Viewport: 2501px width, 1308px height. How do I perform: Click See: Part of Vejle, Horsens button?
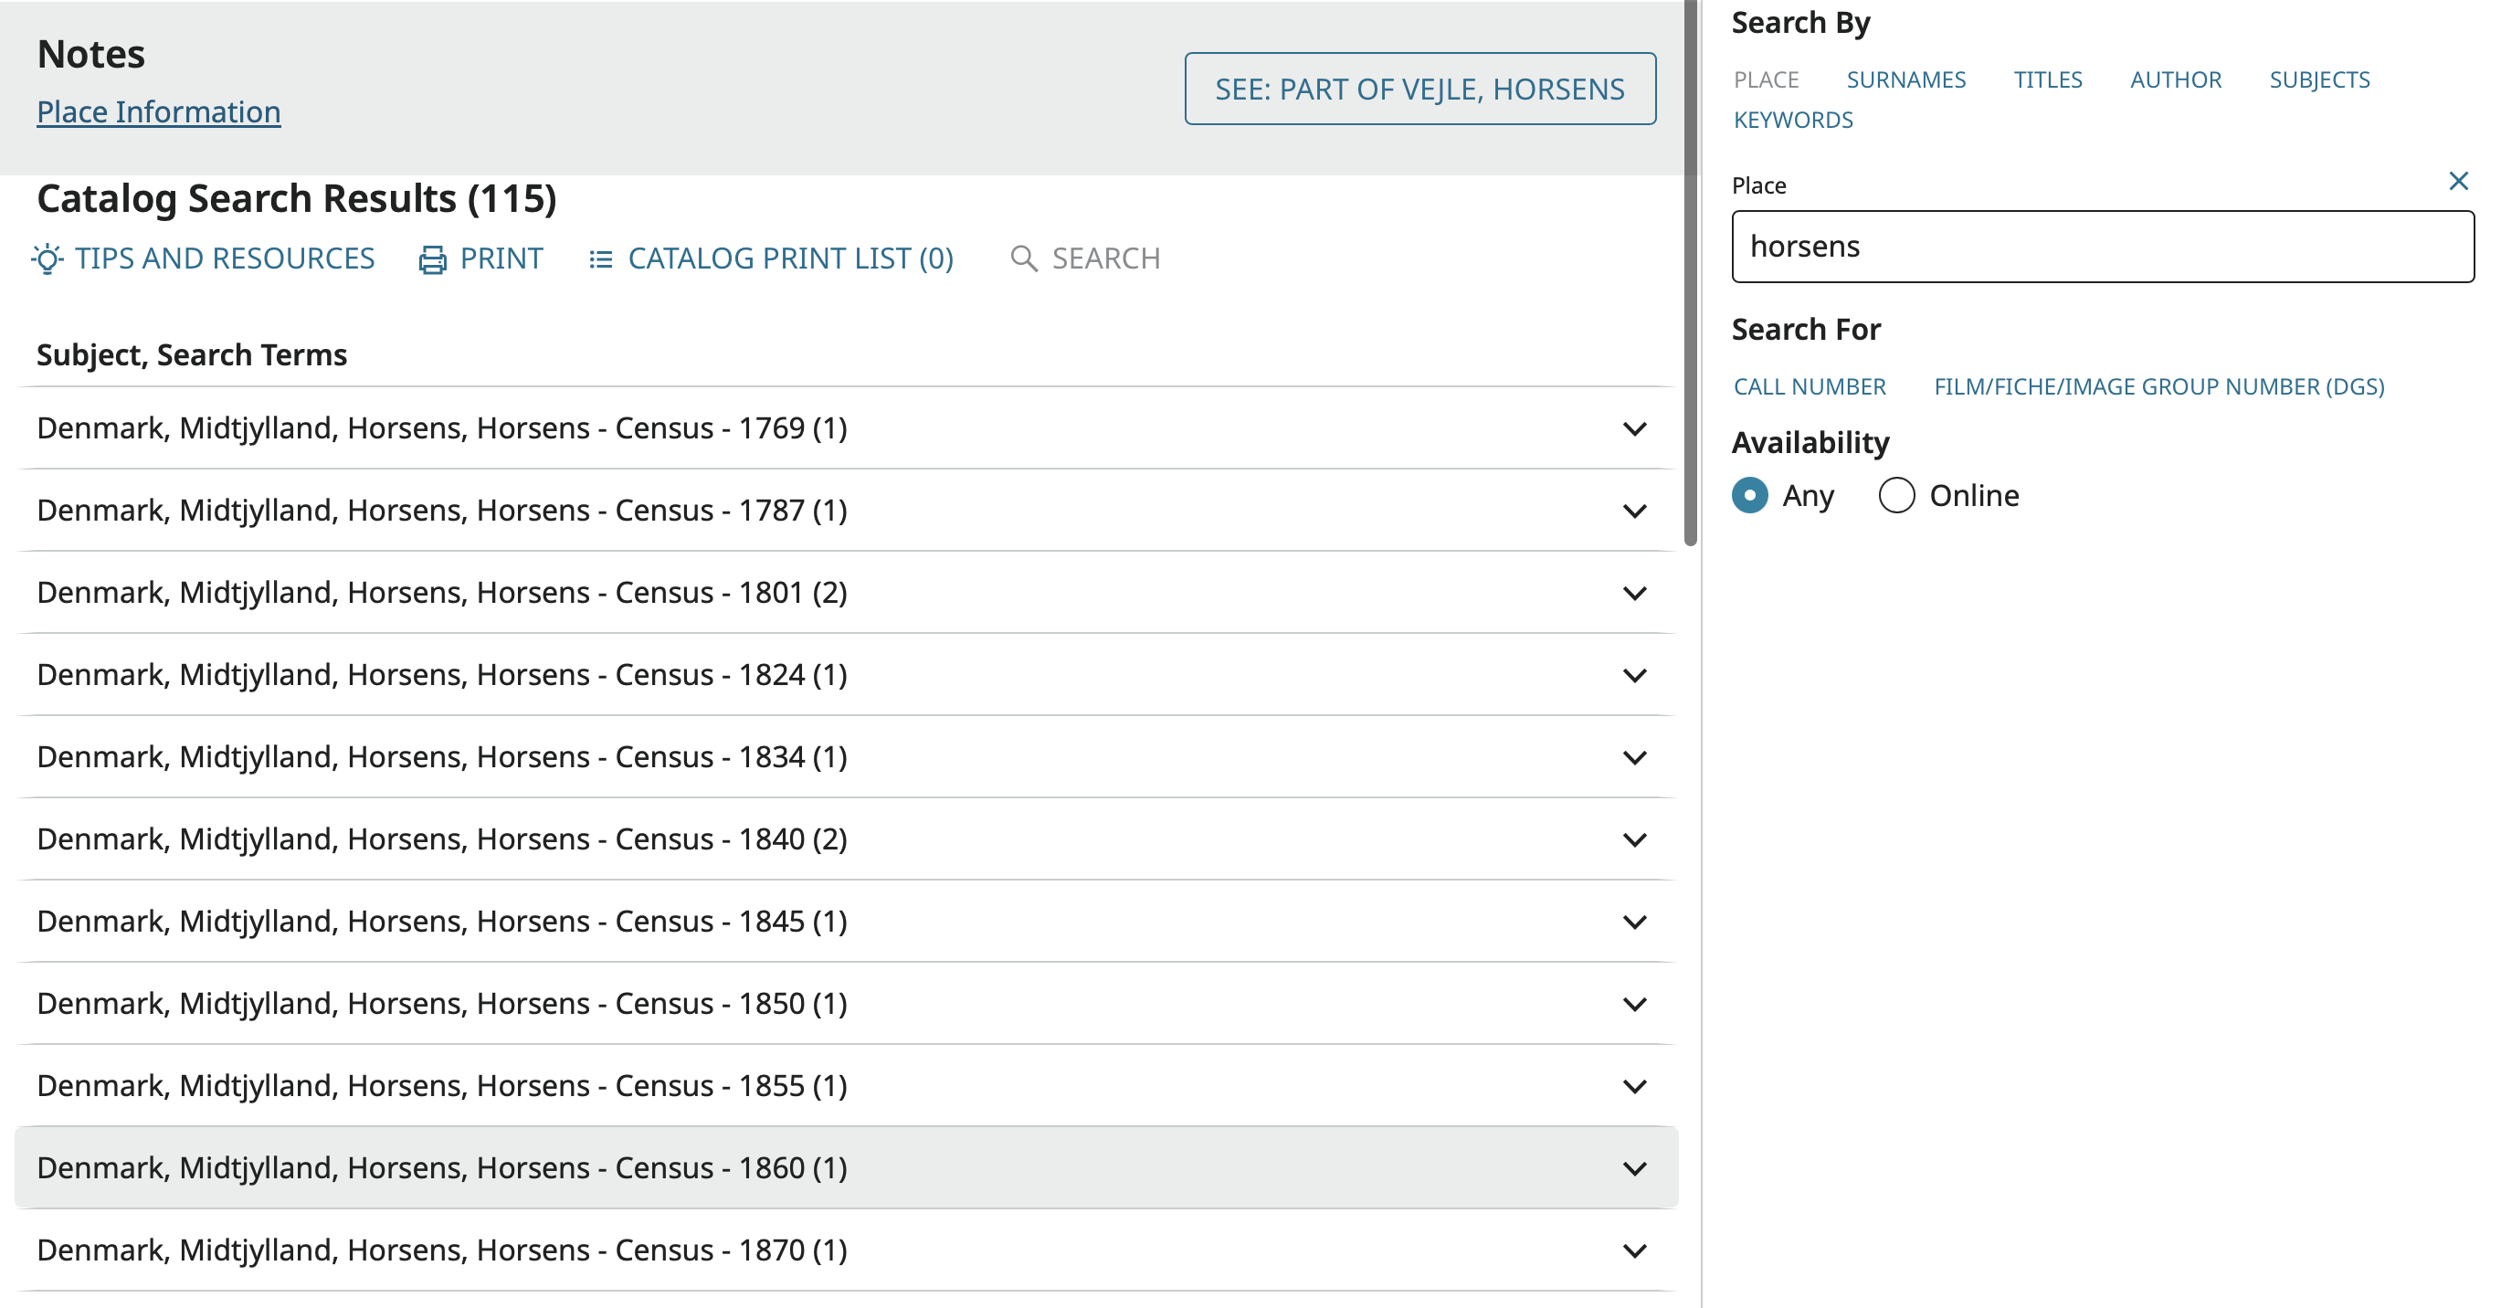tap(1419, 90)
